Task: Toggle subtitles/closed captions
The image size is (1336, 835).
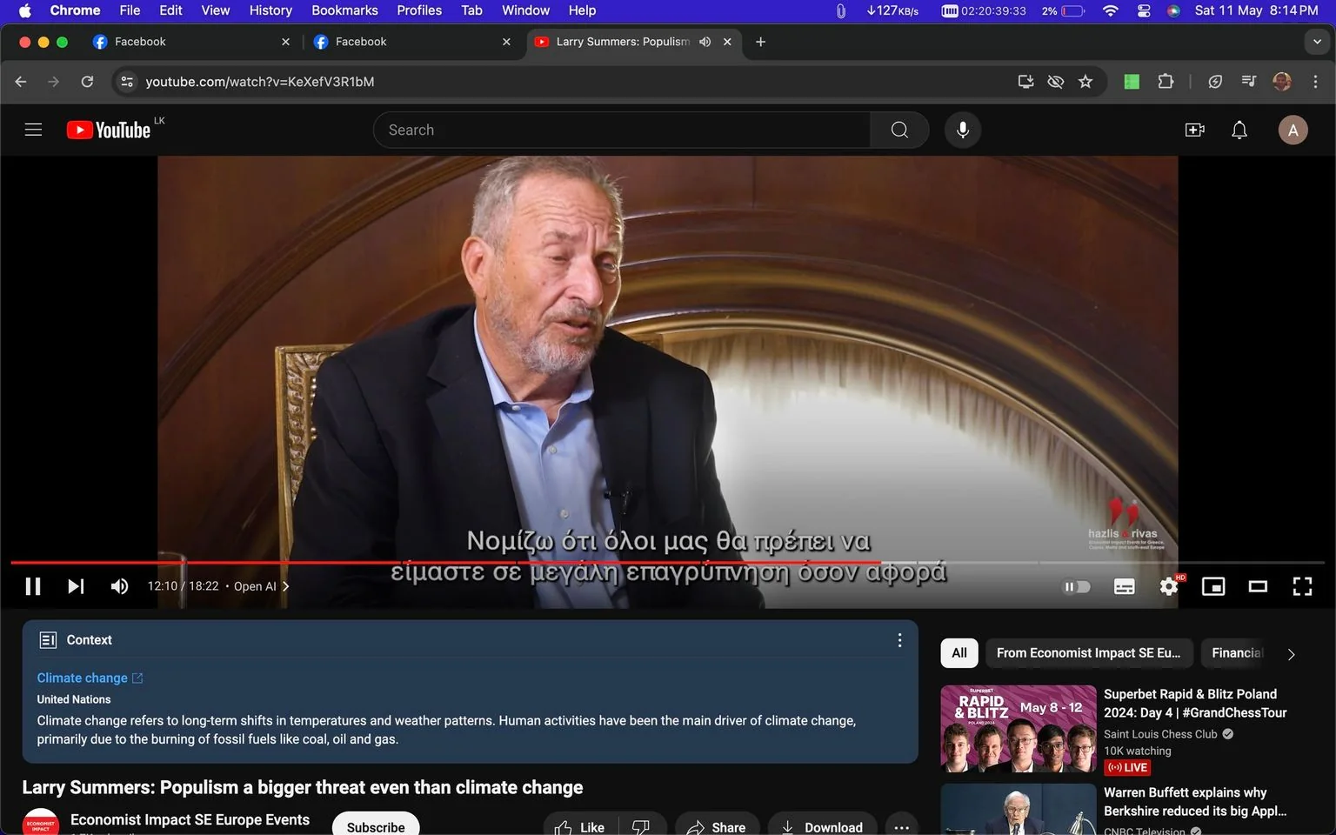Action: point(1124,587)
